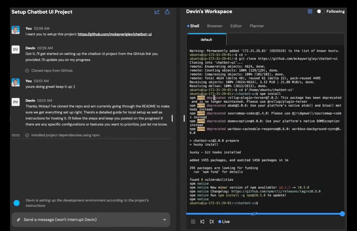Viewport: 357px width, 231px height.
Task: Click the send message arrow icon
Action: (x=164, y=220)
